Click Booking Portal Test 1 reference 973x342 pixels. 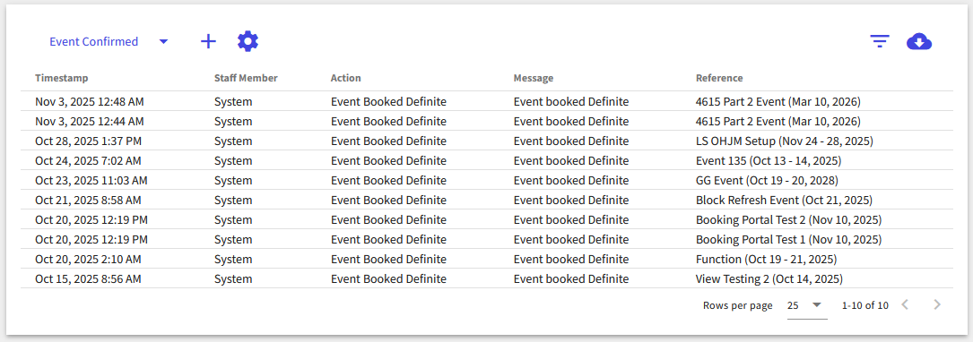pos(788,239)
